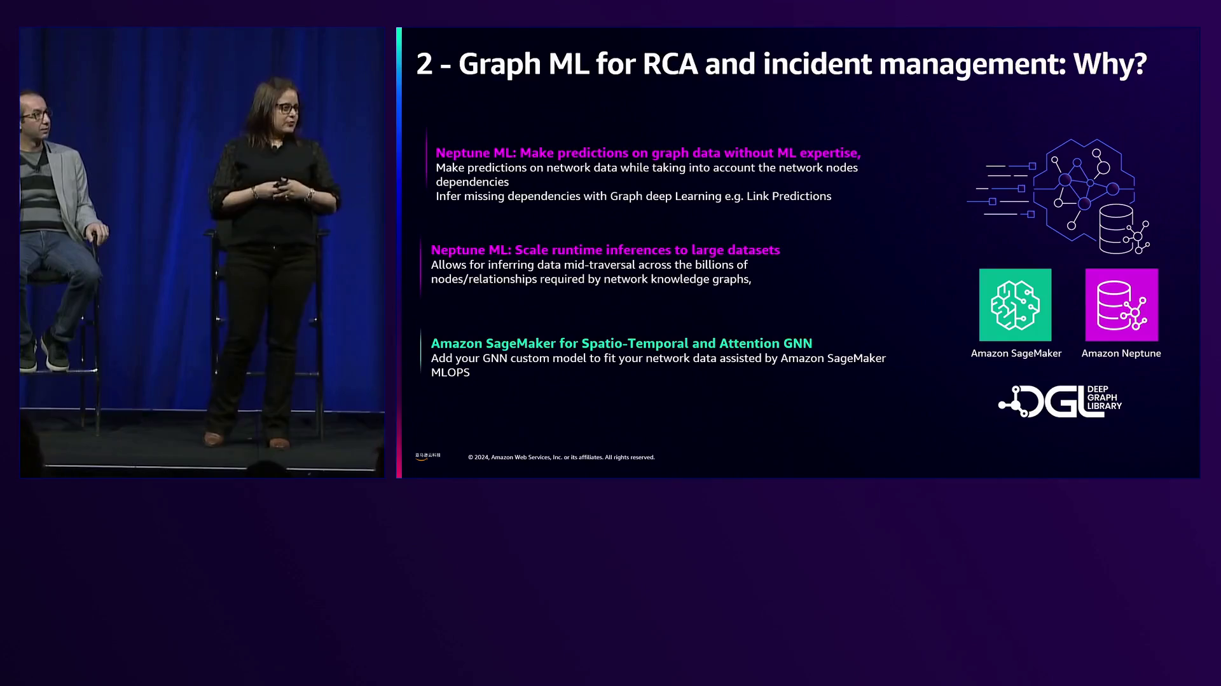Click the Amazon Neptune label text
The height and width of the screenshot is (686, 1221).
1121,354
